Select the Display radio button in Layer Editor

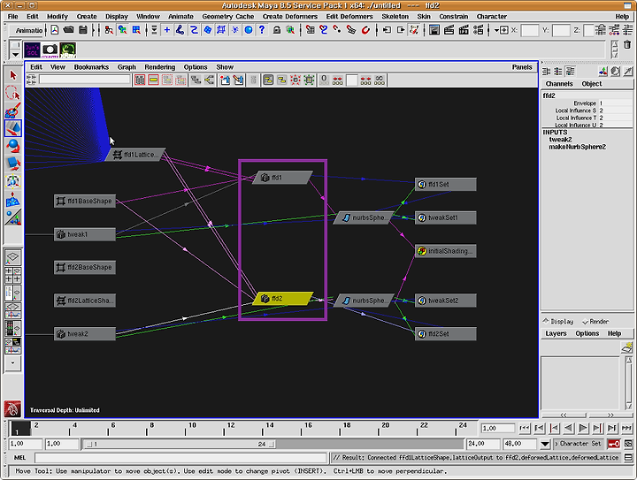558,322
